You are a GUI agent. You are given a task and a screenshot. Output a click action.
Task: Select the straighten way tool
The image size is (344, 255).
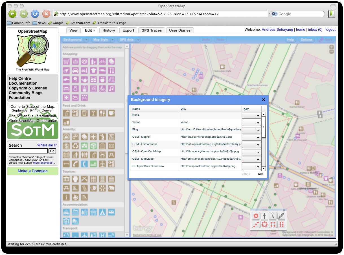256,225
